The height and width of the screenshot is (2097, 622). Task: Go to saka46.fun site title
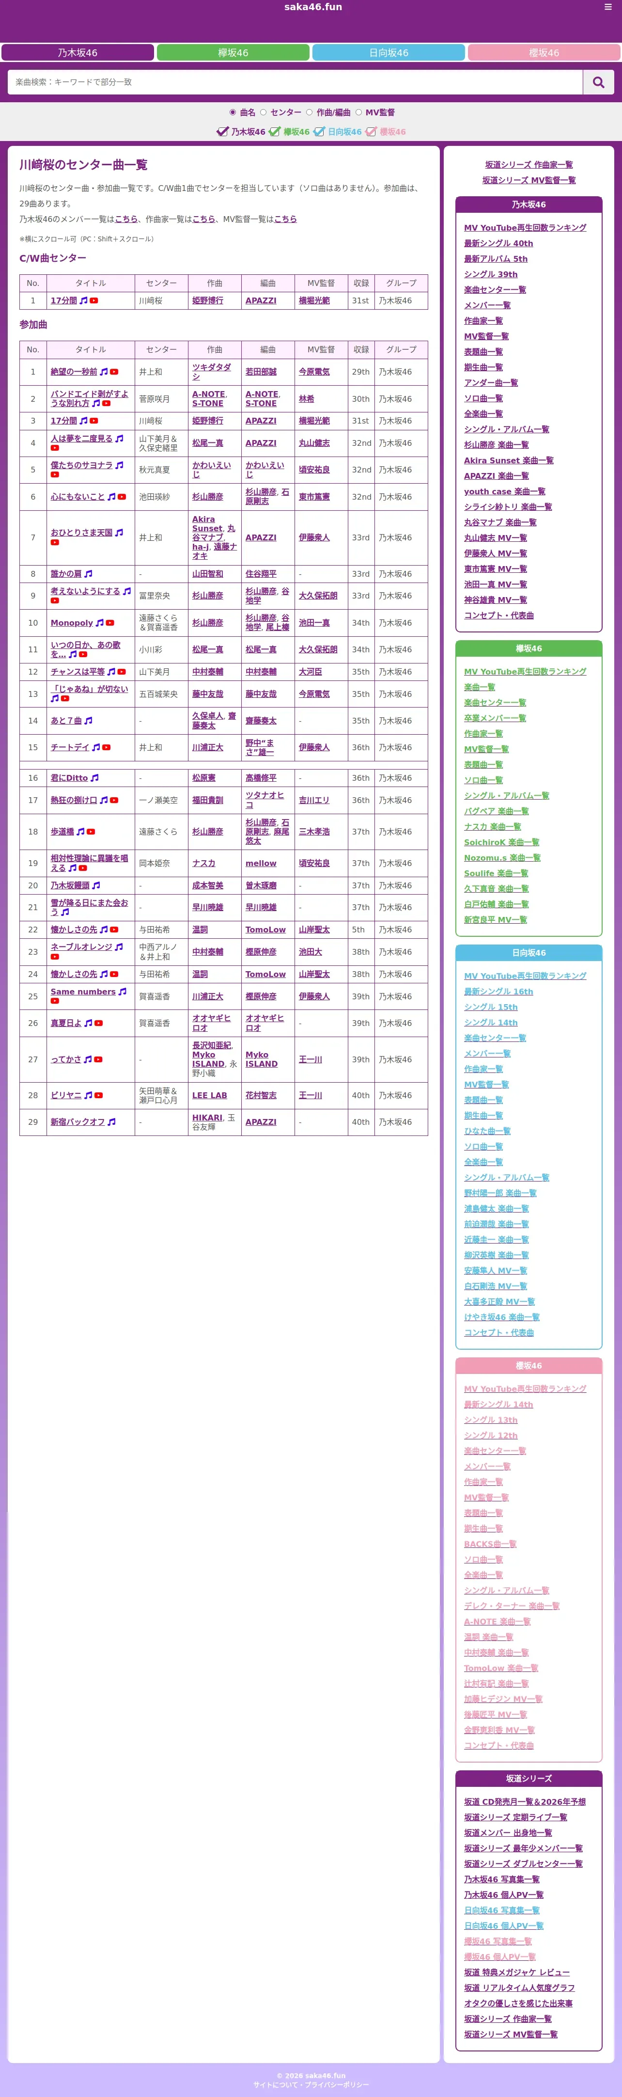click(x=312, y=7)
